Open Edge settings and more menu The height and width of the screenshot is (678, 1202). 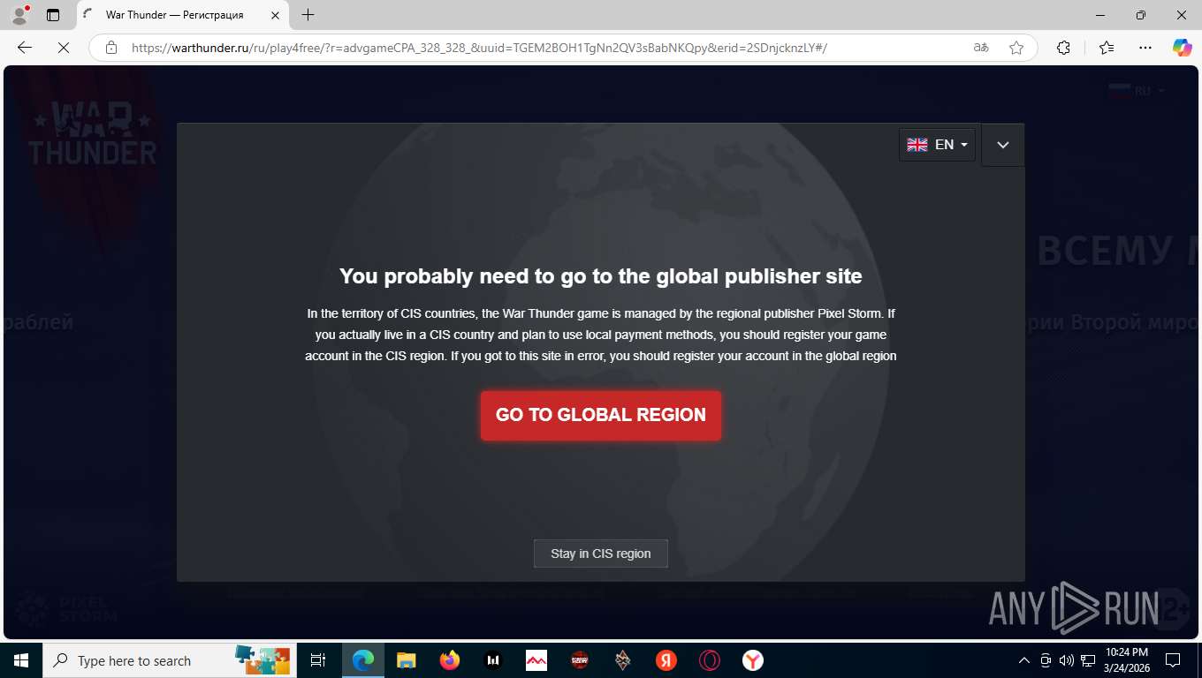pos(1145,48)
